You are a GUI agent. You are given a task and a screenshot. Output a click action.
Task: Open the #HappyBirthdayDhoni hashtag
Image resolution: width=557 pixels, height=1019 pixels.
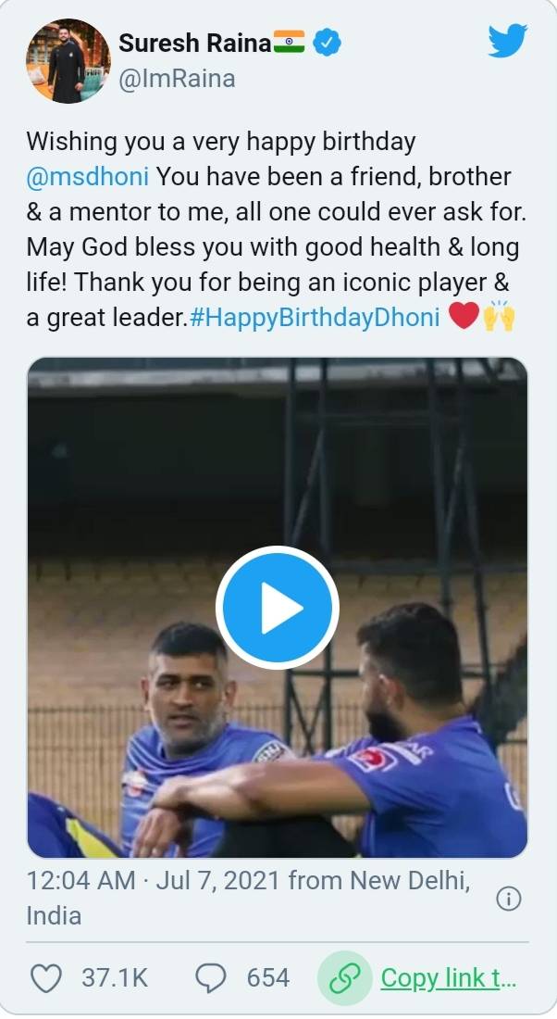315,317
